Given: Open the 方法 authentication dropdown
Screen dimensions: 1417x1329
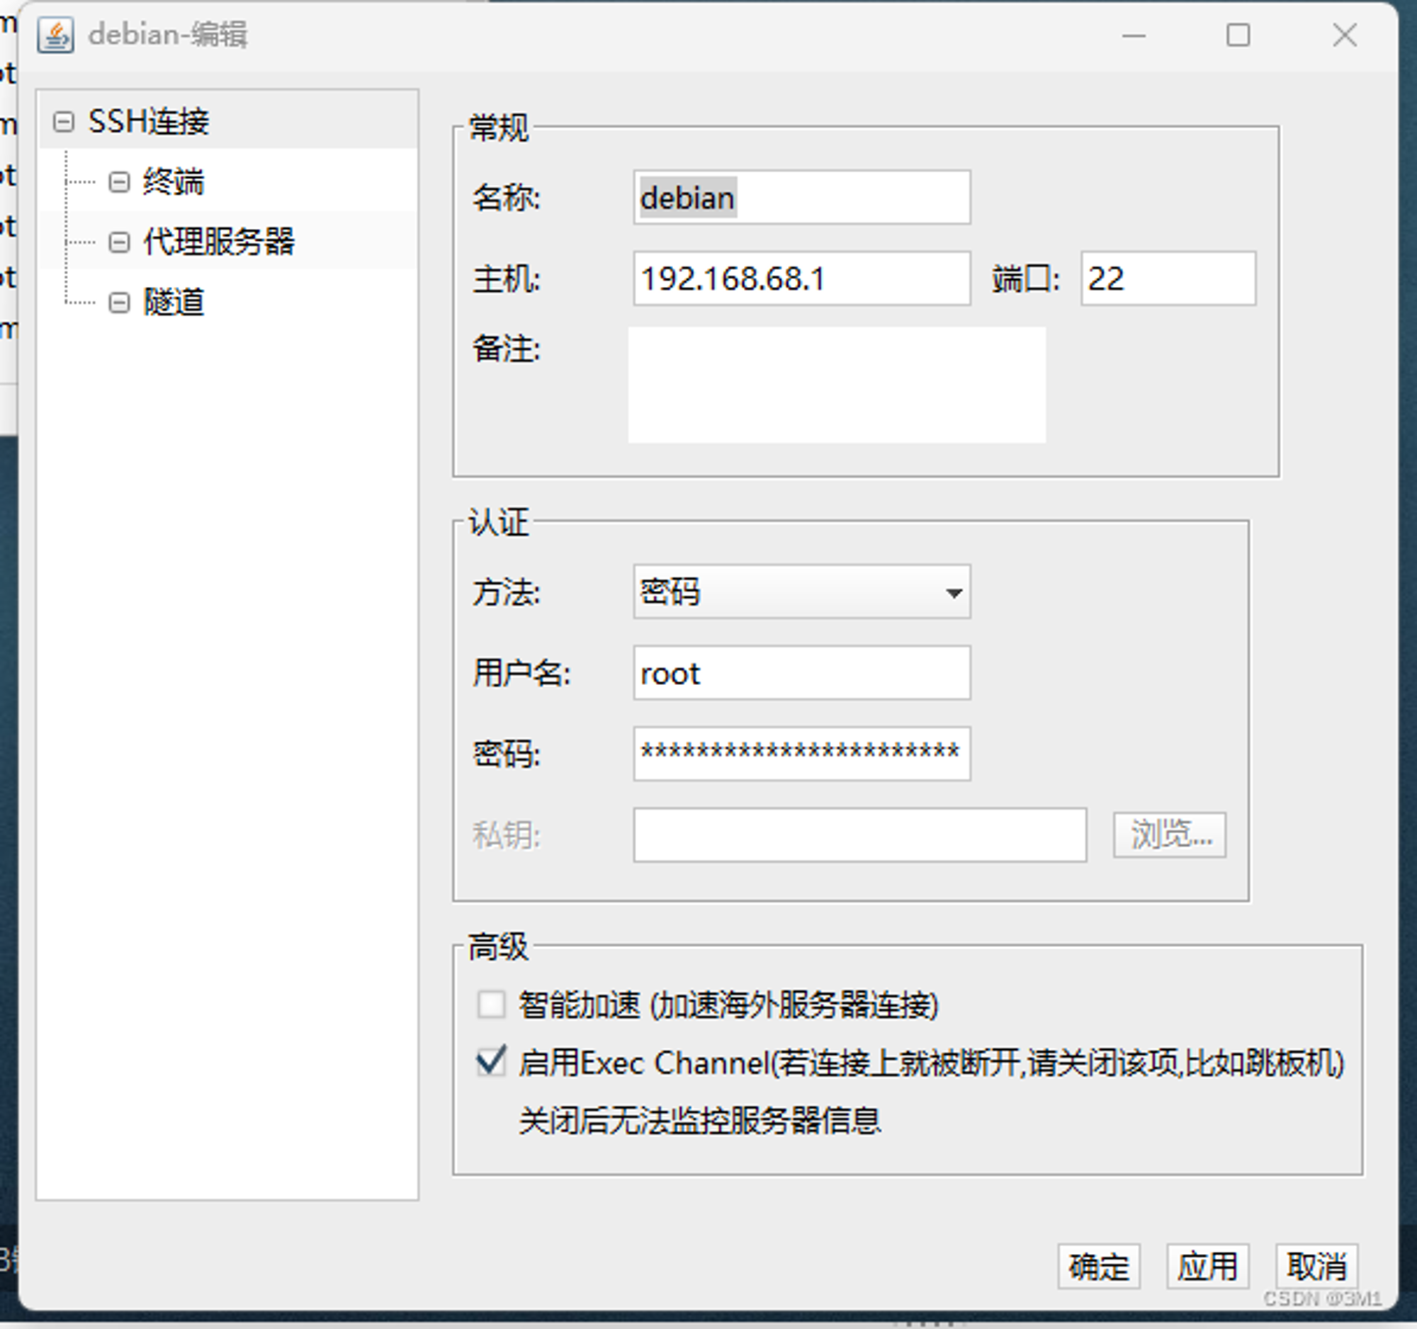Looking at the screenshot, I should point(802,592).
